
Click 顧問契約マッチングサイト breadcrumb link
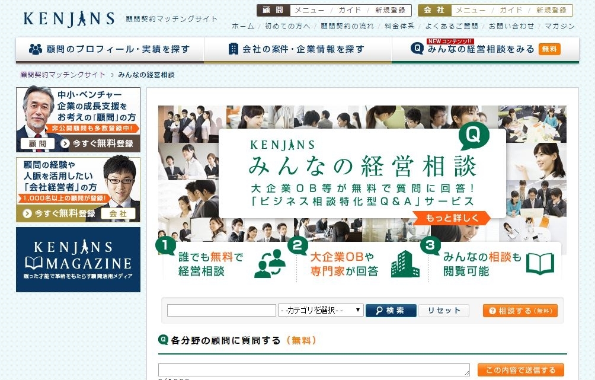point(63,75)
